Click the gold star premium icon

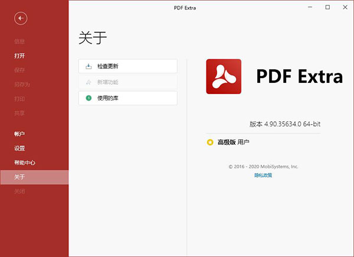click(x=210, y=142)
